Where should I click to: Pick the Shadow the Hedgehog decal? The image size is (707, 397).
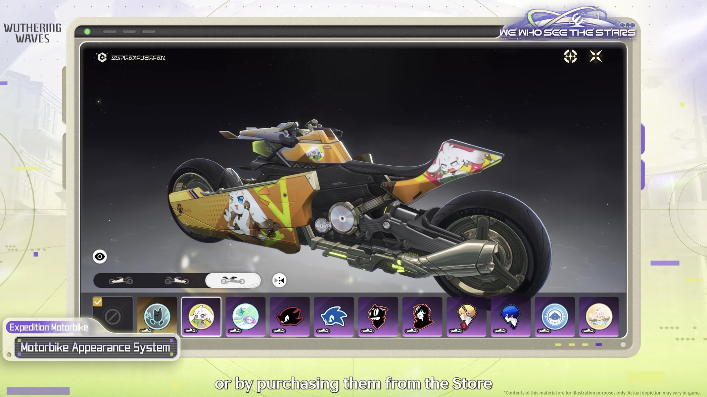pos(289,316)
